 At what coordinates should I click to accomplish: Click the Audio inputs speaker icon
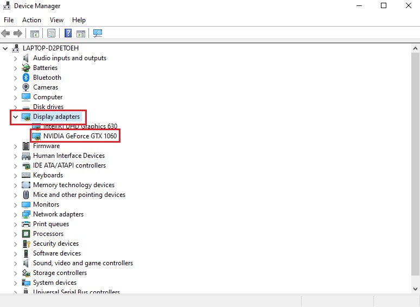pyautogui.click(x=26, y=58)
